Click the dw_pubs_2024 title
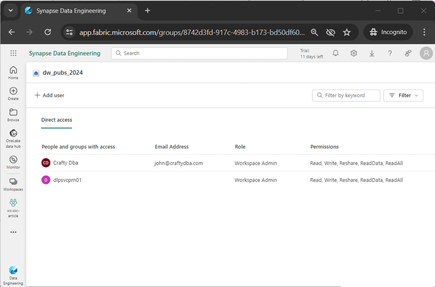The height and width of the screenshot is (287, 435). [63, 73]
